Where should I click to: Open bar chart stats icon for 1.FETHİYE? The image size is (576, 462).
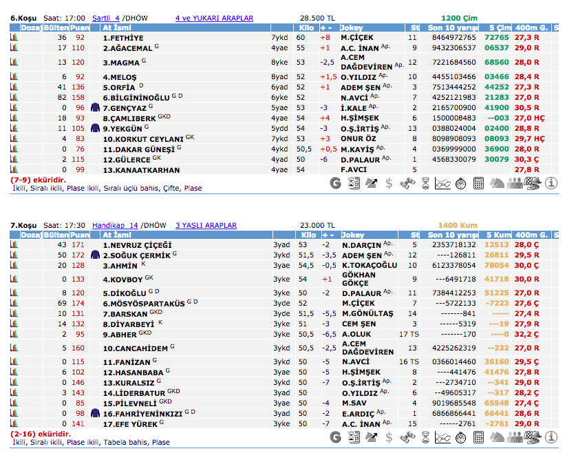point(14,37)
